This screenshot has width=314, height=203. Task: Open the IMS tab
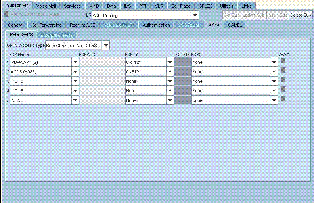[x=128, y=6]
